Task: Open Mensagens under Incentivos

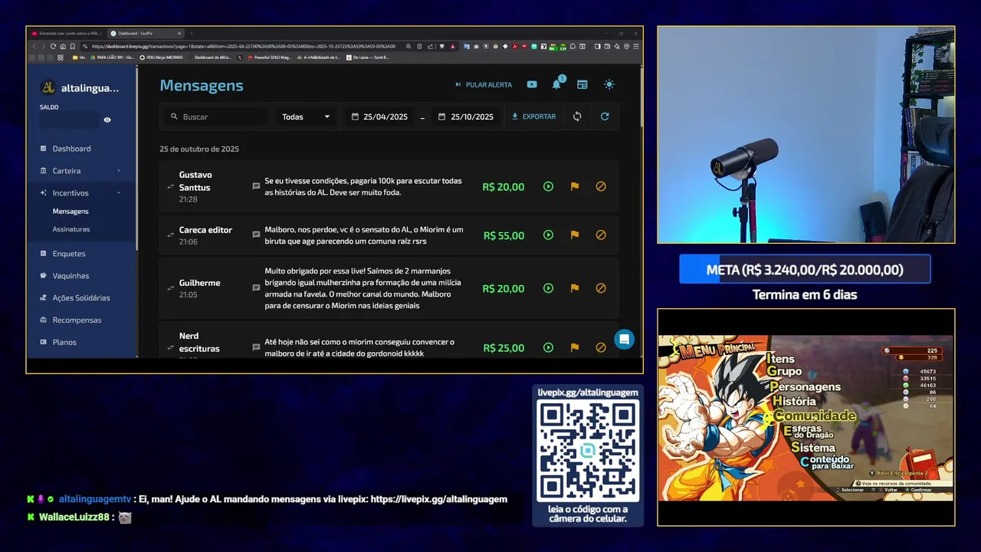Action: 71,211
